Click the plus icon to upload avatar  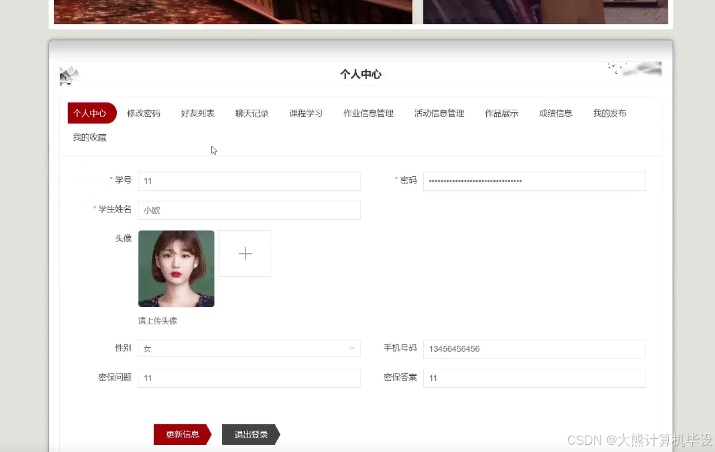coord(246,254)
